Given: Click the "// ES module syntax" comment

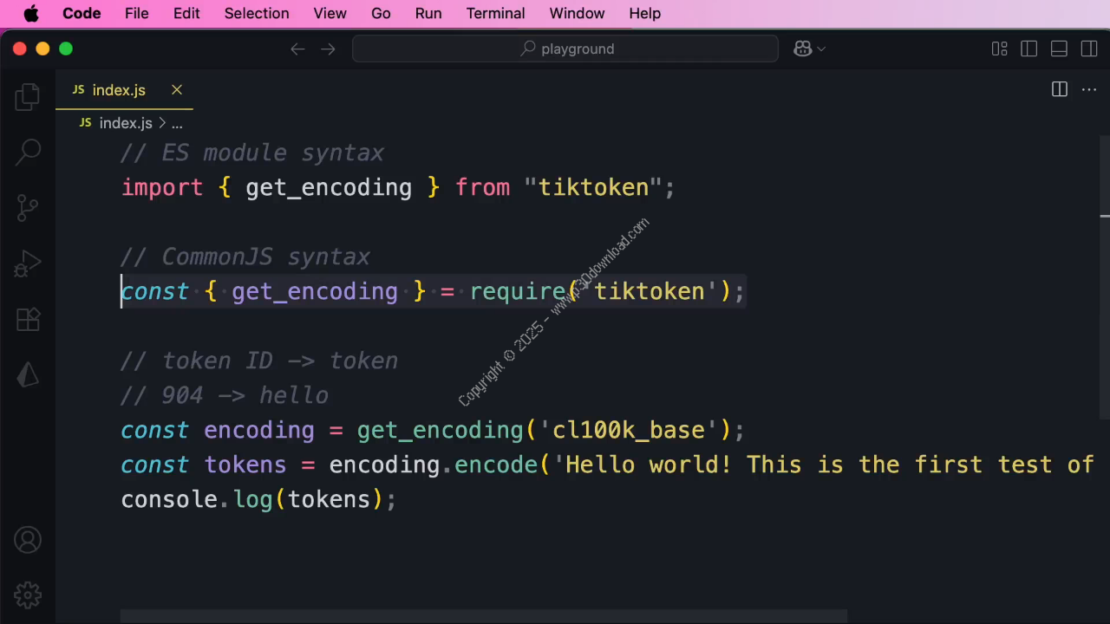Looking at the screenshot, I should click(x=252, y=153).
